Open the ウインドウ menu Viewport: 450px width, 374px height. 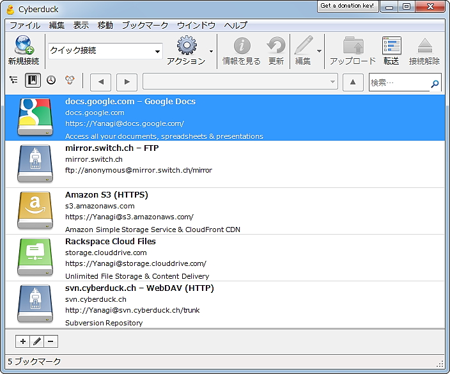click(196, 26)
